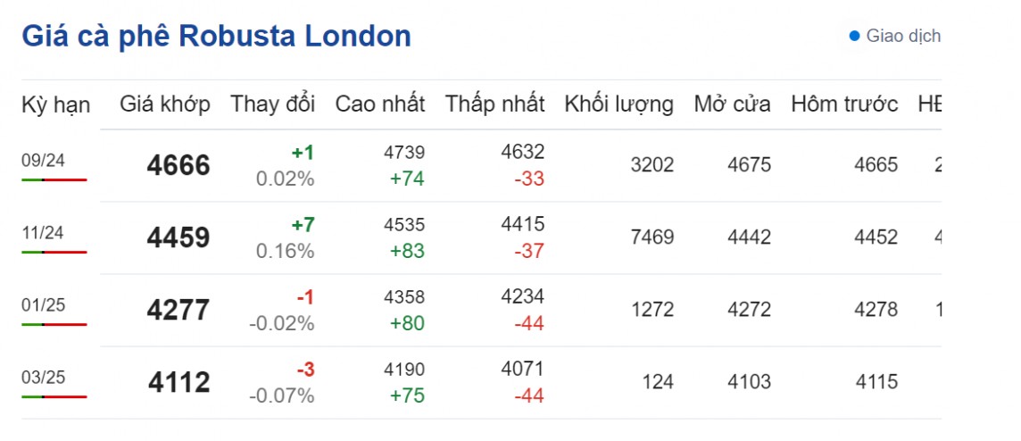Click the blue Giao dịch status dot

[854, 37]
